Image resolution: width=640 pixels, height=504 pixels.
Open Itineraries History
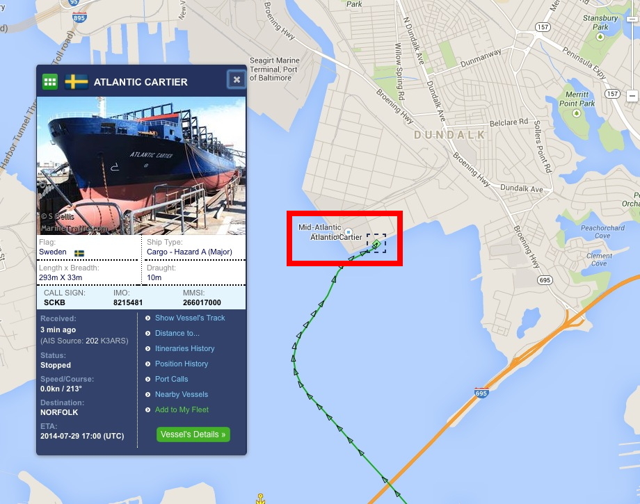pos(184,348)
